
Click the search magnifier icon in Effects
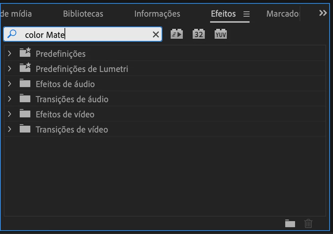[x=12, y=34]
